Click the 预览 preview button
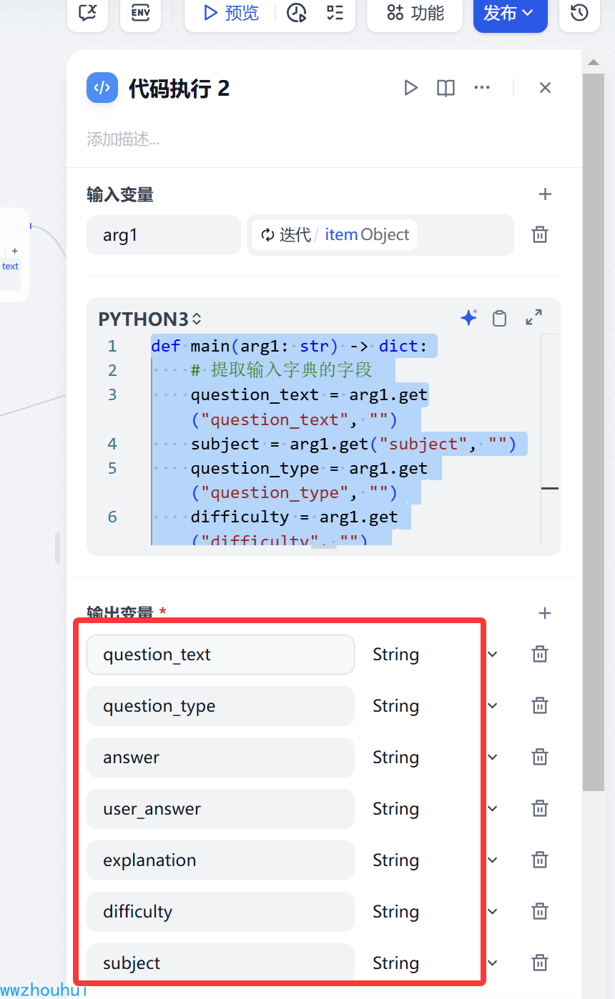The image size is (615, 999). pos(231,13)
